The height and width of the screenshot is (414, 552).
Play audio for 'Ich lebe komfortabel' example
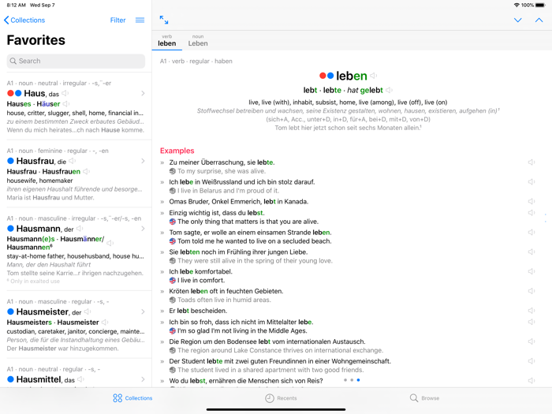[531, 271]
